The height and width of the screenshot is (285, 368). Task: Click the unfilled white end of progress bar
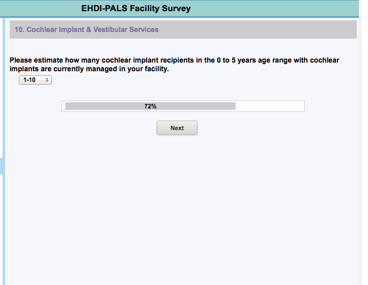coord(270,106)
